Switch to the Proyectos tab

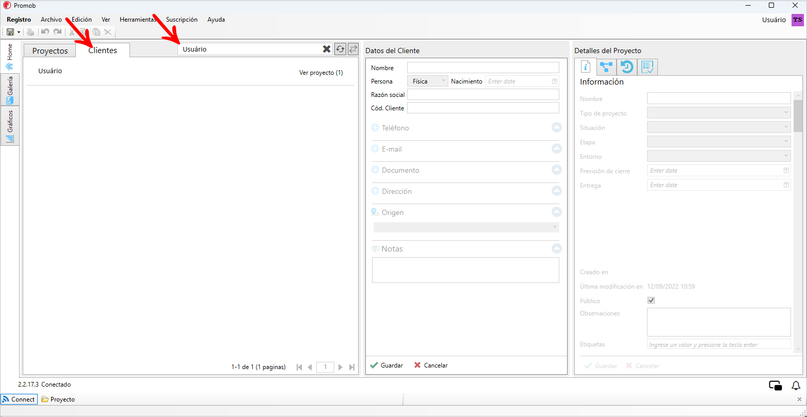(50, 51)
